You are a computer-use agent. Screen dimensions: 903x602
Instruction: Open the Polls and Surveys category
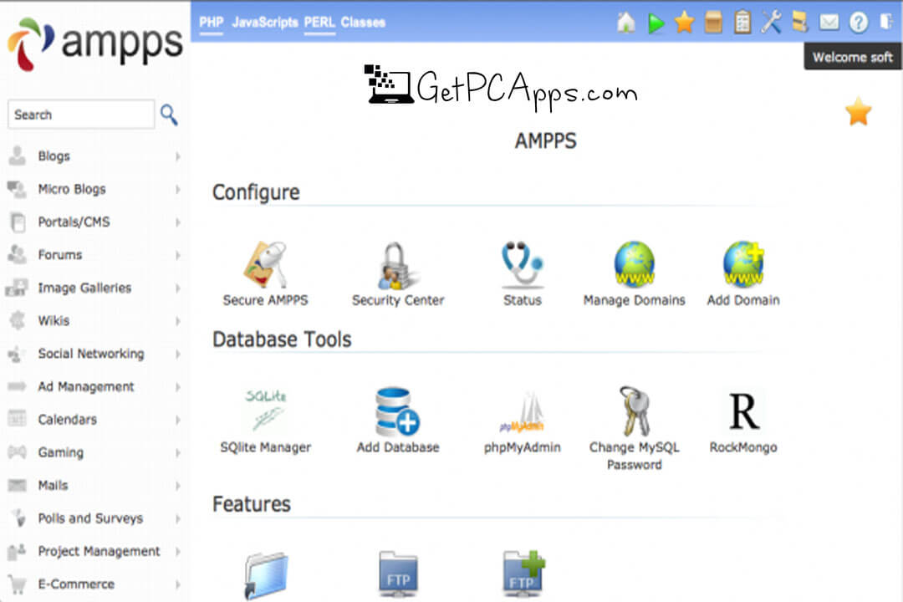pyautogui.click(x=90, y=518)
